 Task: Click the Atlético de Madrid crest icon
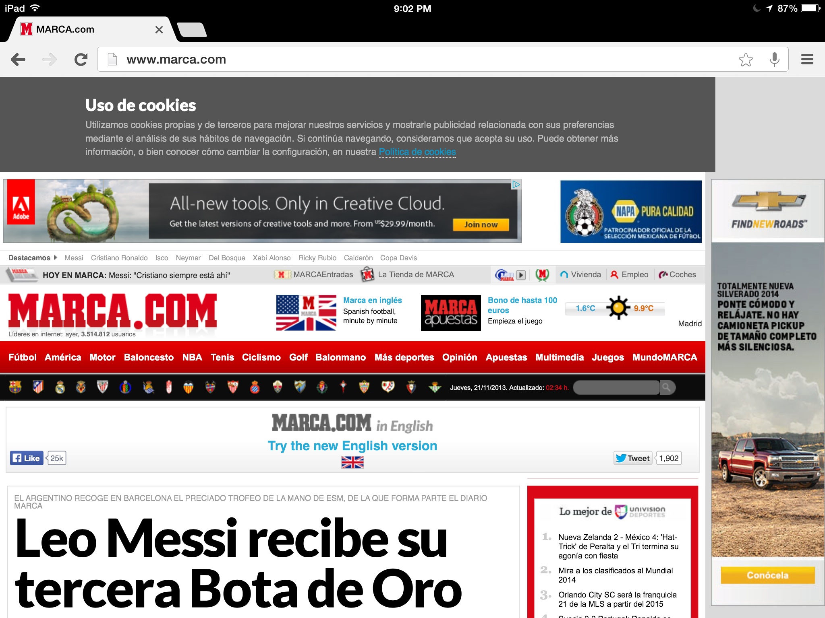coord(38,387)
